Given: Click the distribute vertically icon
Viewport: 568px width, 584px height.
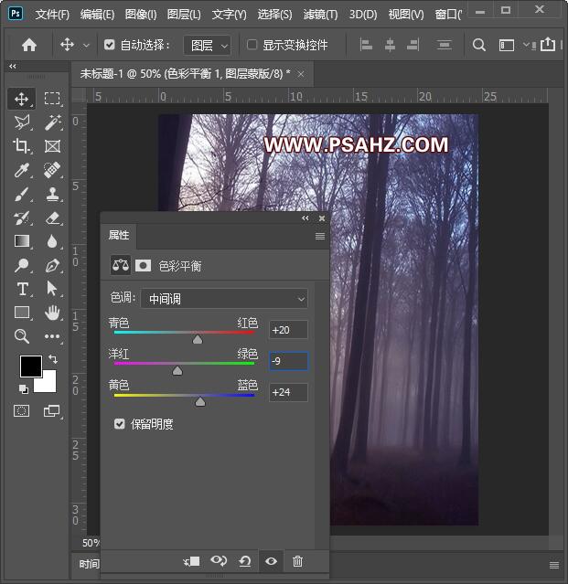Looking at the screenshot, I should pos(444,45).
